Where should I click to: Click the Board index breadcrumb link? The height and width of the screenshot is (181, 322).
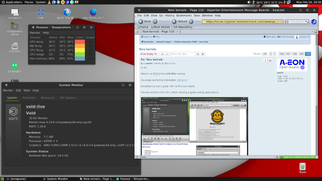pos(147,42)
